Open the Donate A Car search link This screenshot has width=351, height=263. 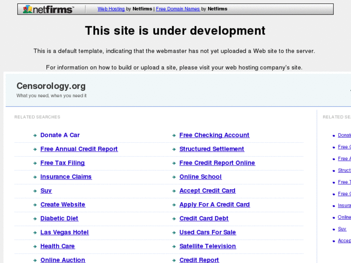[60, 135]
